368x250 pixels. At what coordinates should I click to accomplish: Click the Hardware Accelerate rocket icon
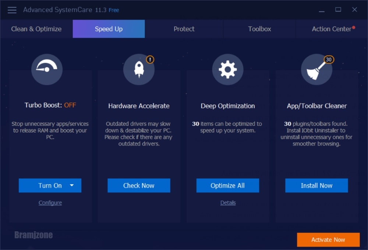pos(139,69)
